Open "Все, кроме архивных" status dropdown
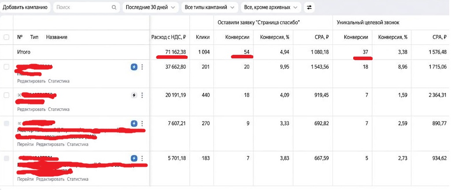This screenshot has height=190, width=451. coord(271,7)
